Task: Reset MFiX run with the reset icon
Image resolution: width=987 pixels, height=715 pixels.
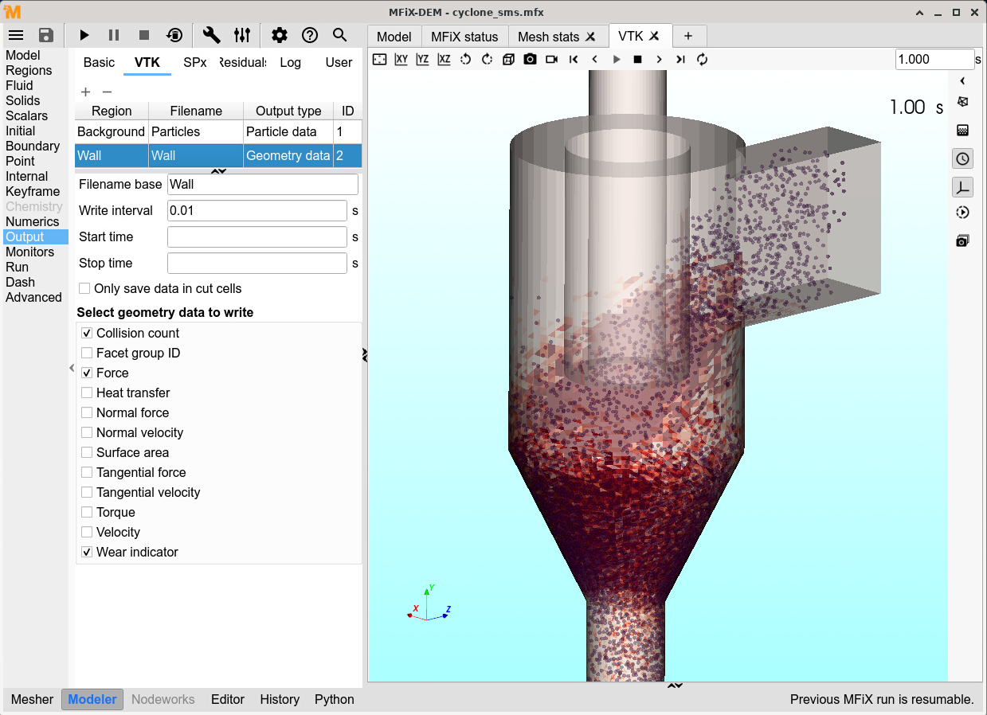Action: click(x=174, y=35)
